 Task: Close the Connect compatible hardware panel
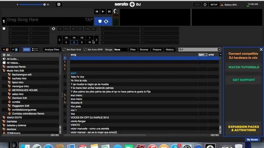[261, 49]
